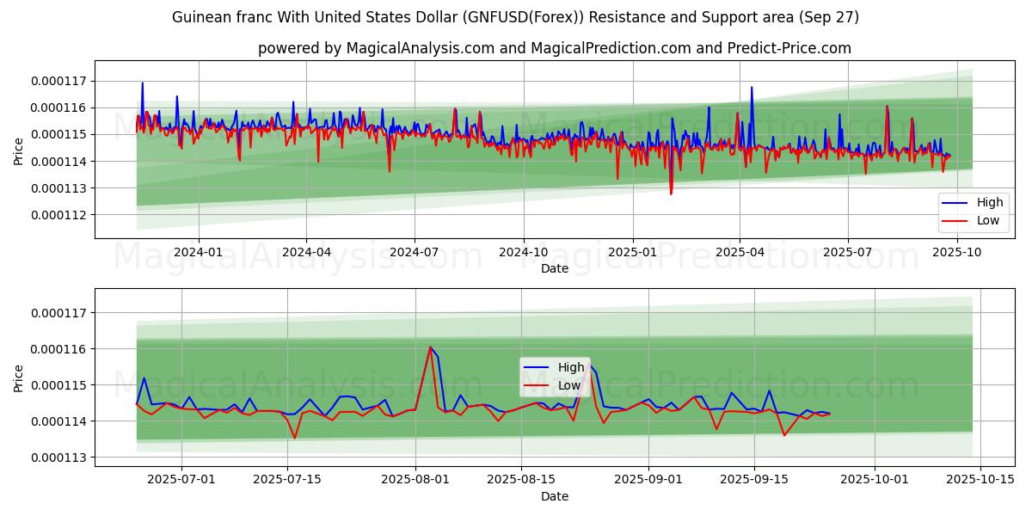The height and width of the screenshot is (516, 1032).
Task: Click the 0.000113 value on lower price axis
Action: tap(60, 458)
